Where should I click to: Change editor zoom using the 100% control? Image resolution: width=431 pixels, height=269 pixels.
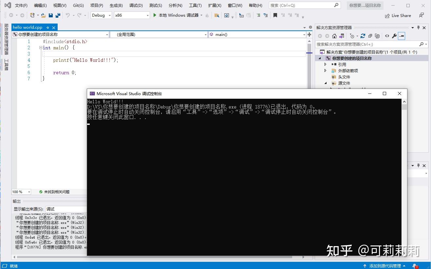click(20, 192)
